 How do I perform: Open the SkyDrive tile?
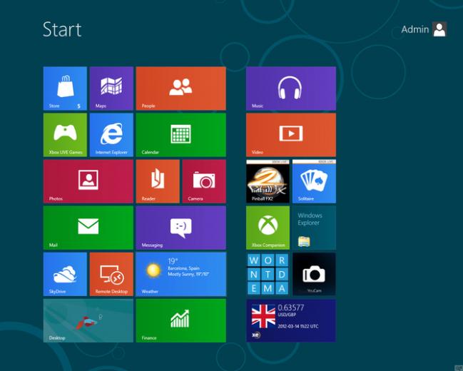(65, 274)
